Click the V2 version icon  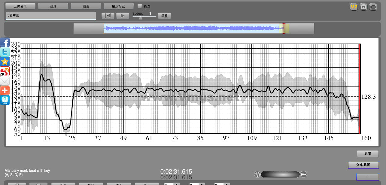coord(354,7)
